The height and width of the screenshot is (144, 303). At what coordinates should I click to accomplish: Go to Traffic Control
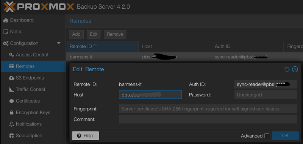coord(33,89)
